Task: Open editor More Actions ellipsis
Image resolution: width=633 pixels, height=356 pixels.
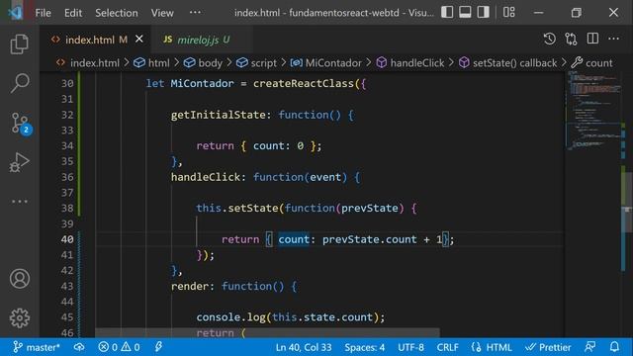Action: 613,39
